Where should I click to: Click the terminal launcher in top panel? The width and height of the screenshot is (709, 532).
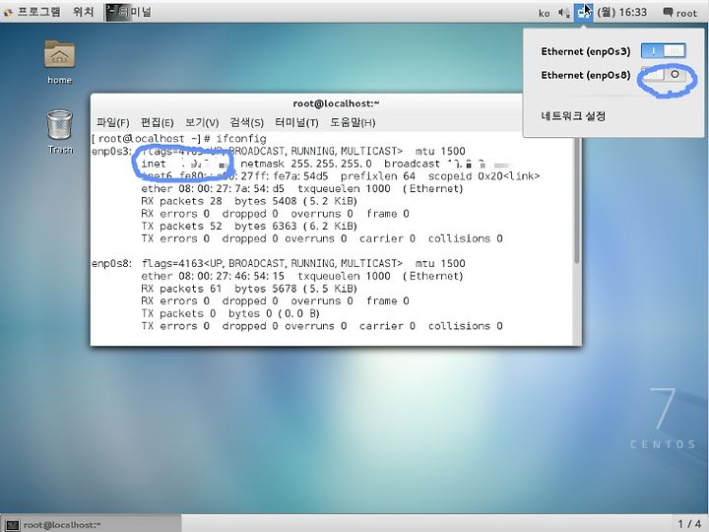click(128, 12)
